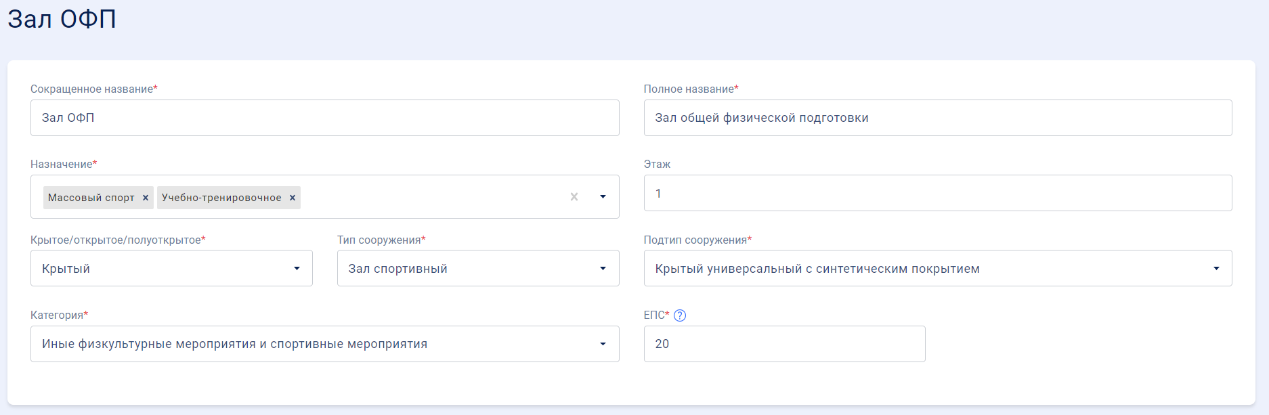Screen dimensions: 1269x415
Task: Focus the Этаж input field
Action: tap(938, 193)
